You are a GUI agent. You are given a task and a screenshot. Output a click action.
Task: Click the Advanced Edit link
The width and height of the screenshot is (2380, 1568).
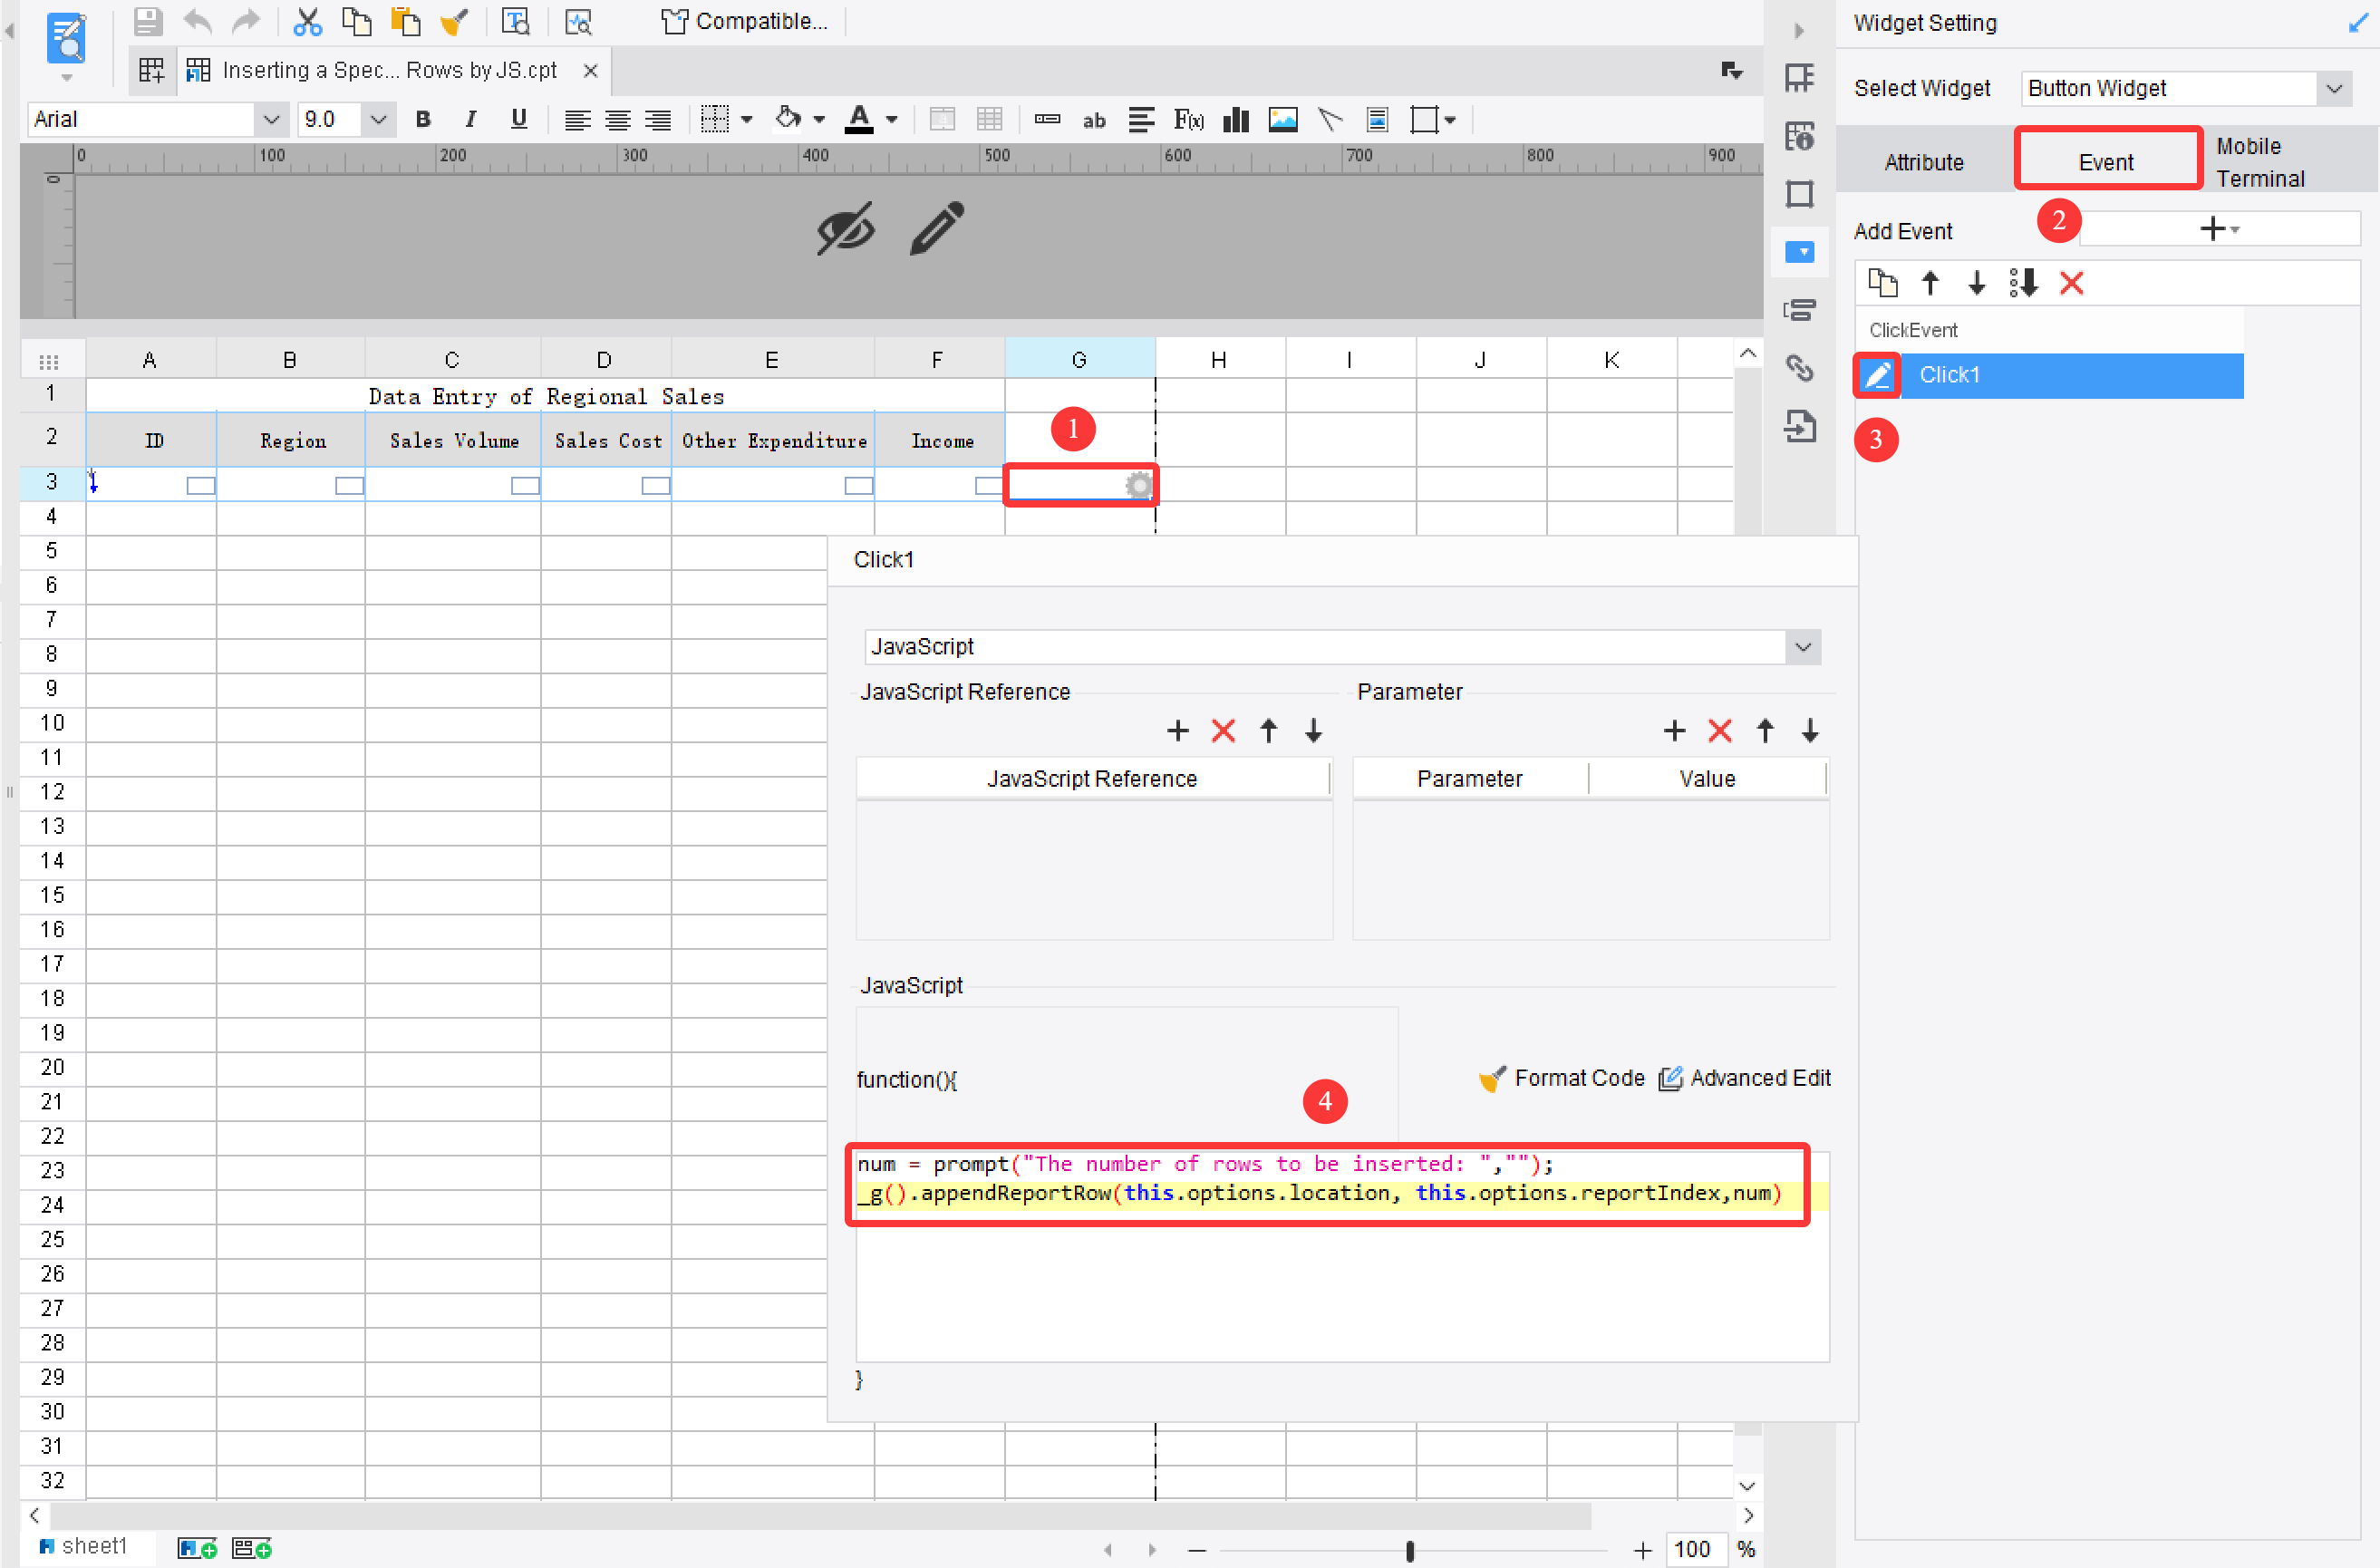(1745, 1078)
